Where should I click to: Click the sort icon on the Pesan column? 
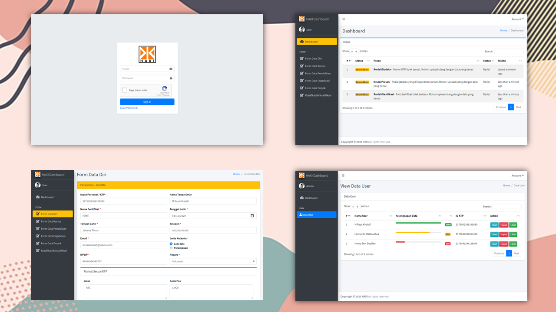(478, 61)
